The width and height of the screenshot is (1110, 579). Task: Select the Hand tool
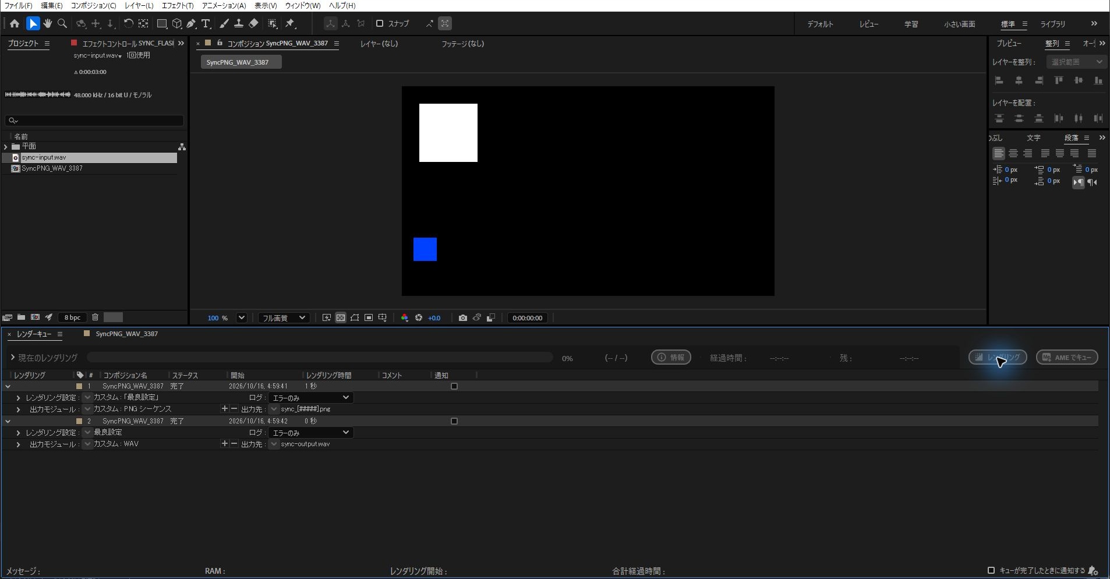click(x=48, y=24)
